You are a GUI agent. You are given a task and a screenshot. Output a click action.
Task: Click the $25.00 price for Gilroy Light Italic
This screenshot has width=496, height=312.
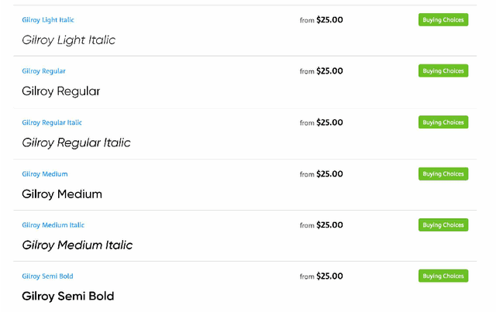point(329,20)
